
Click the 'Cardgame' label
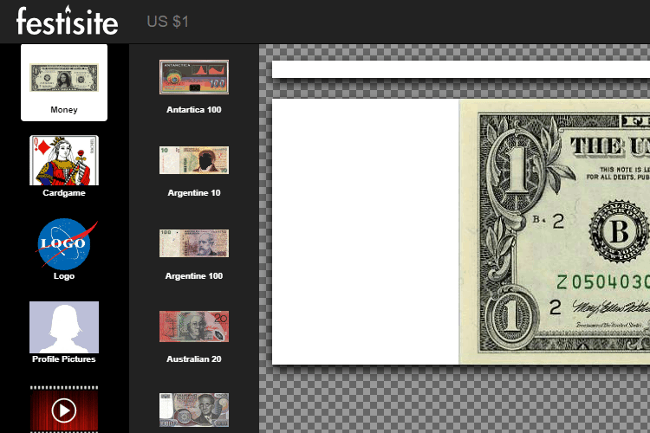(64, 192)
